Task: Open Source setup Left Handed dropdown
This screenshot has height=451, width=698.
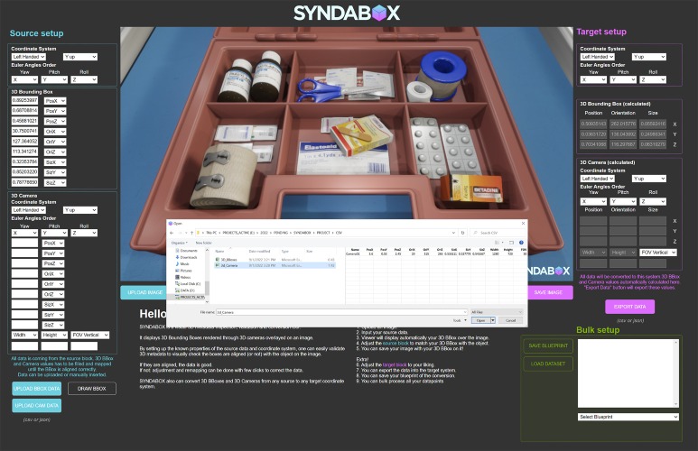Action: pyautogui.click(x=29, y=57)
